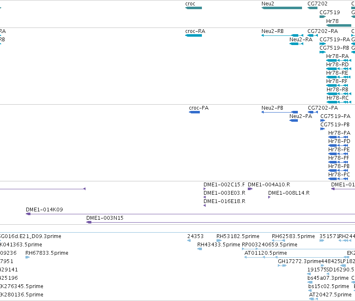
Task: Select the Hr78-RA transcript label
Action: [337, 56]
